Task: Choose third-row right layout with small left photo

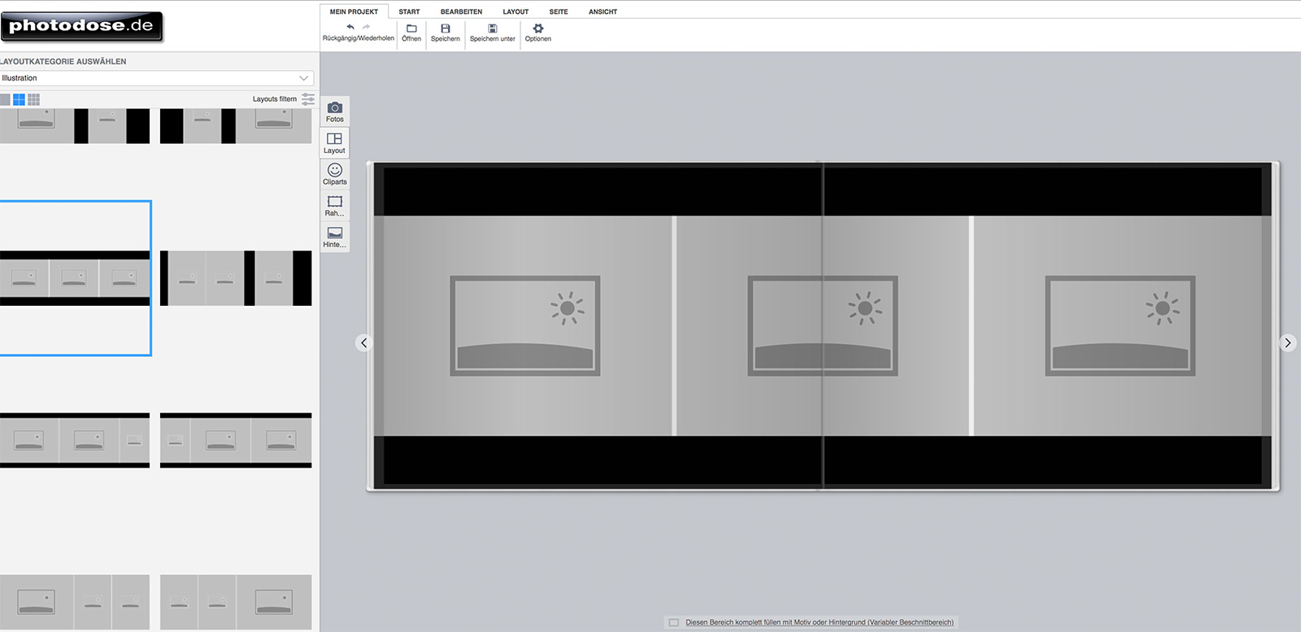Action: click(x=236, y=440)
